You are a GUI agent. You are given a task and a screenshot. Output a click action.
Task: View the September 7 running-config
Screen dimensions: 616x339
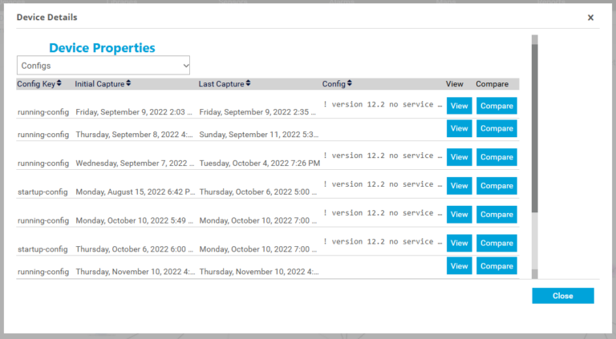click(460, 157)
